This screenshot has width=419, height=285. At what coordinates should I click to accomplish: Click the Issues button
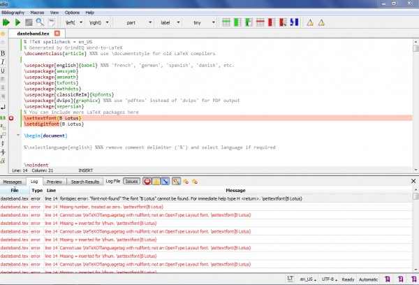(131, 182)
